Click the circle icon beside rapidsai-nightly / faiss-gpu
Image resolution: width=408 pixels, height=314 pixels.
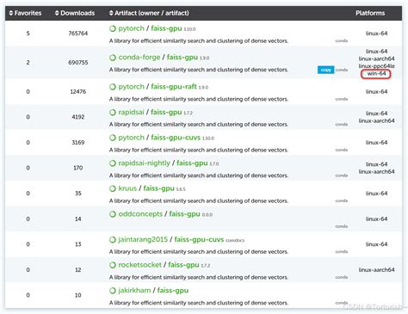tap(113, 163)
